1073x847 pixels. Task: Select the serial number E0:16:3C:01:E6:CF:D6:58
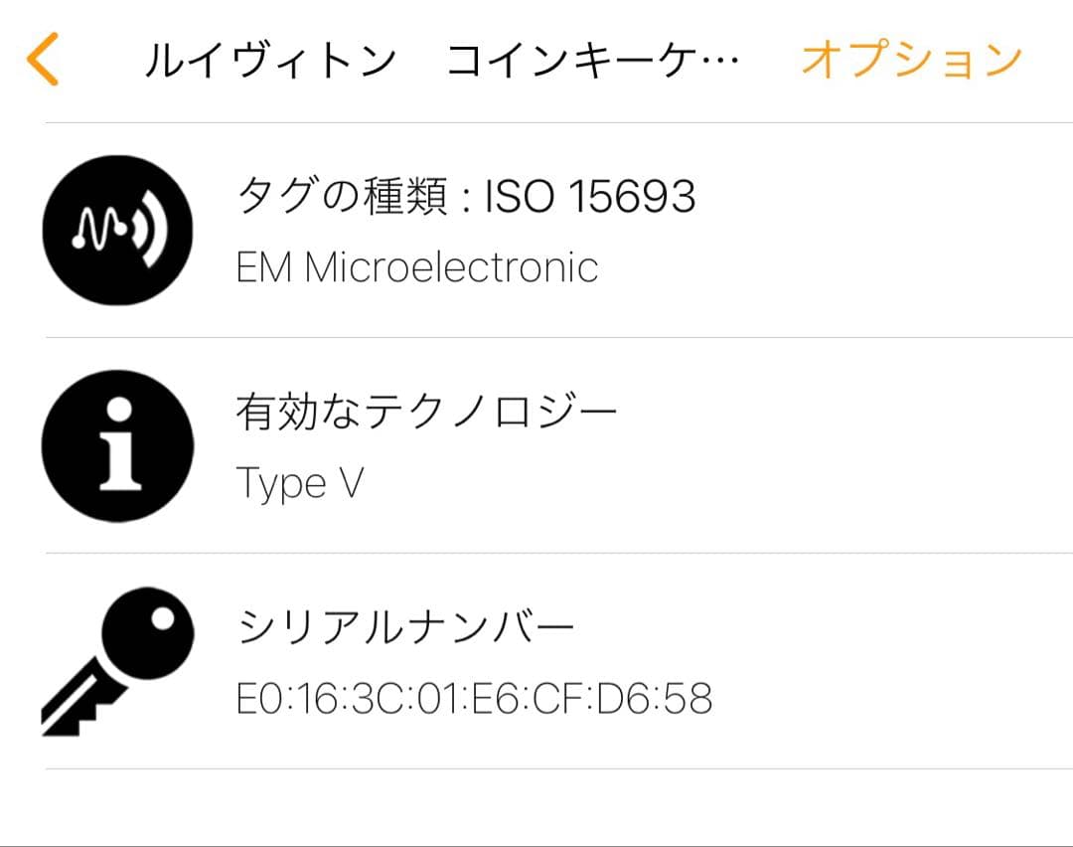pos(474,699)
